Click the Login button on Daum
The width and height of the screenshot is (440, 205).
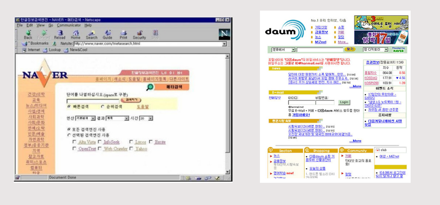pyautogui.click(x=344, y=102)
